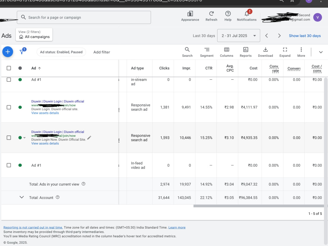Sort by the Ad column header

[x=34, y=68]
